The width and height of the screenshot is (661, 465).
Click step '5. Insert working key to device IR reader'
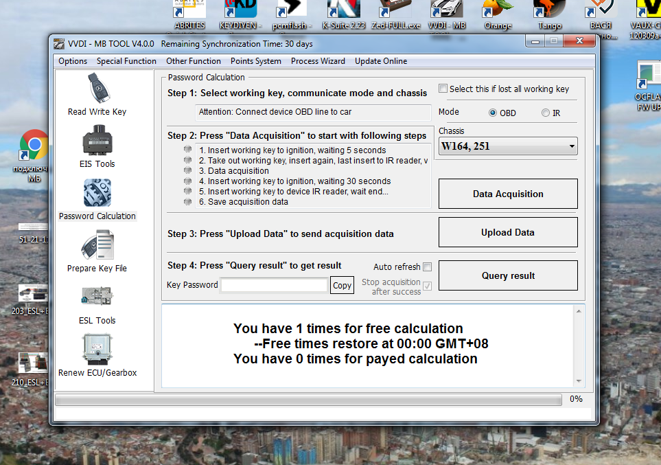(x=294, y=191)
